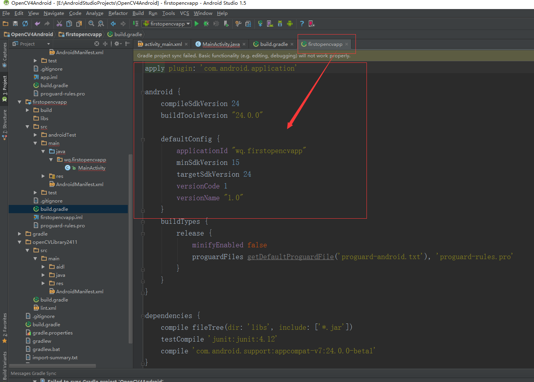Navigate Back with blue left arrow

point(113,24)
